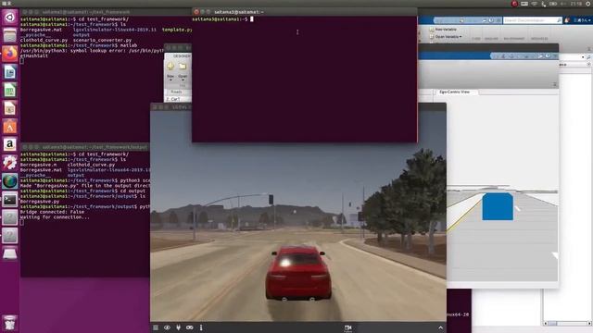The width and height of the screenshot is (593, 333).
Task: Open the simulator hamburger menu icon
Action: (x=156, y=327)
